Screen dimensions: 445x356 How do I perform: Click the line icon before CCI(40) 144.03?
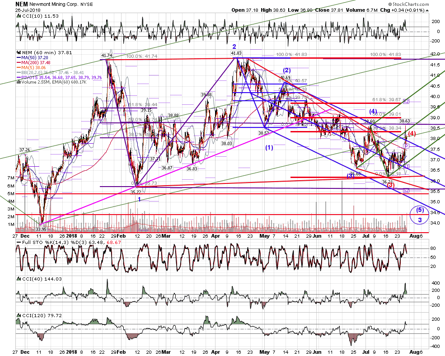(19, 279)
